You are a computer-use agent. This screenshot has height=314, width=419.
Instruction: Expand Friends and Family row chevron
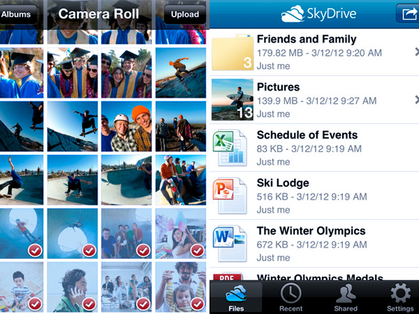[416, 52]
